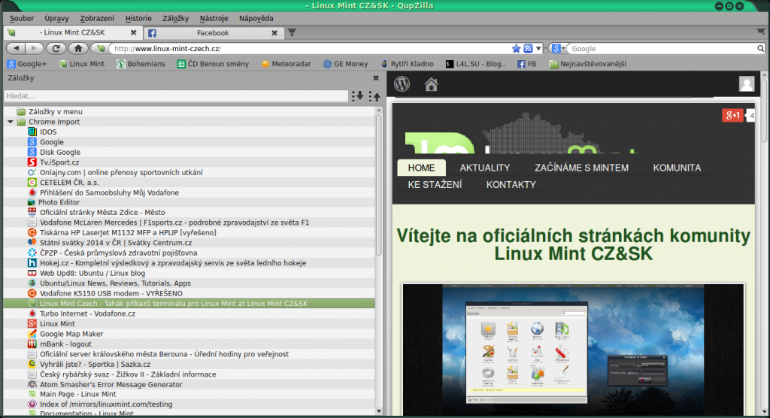
Task: Open the GE Money toolbar bookmark
Action: pyautogui.click(x=345, y=64)
